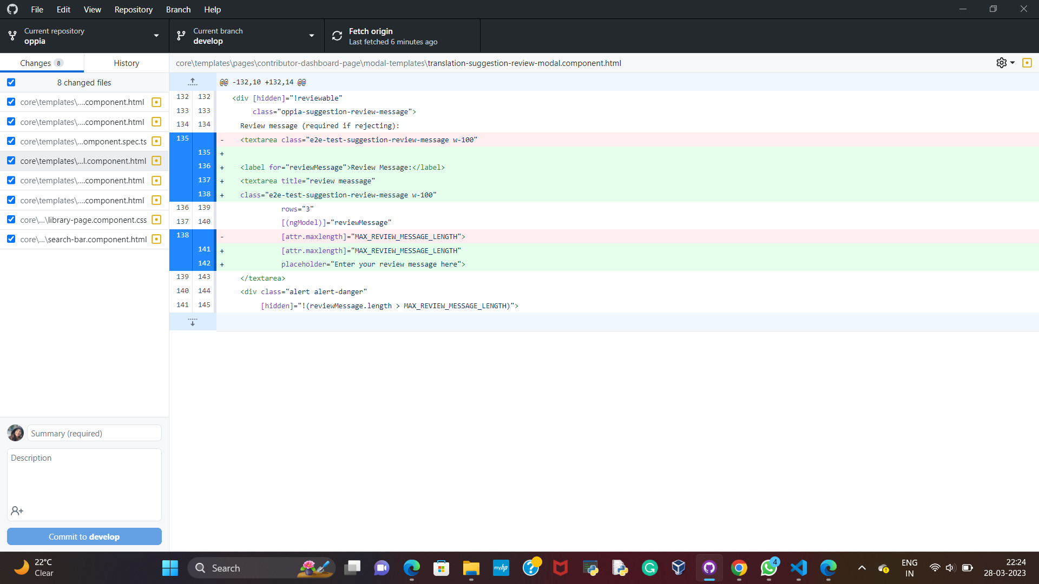Click the Summary required input field
1039x584 pixels.
[93, 433]
